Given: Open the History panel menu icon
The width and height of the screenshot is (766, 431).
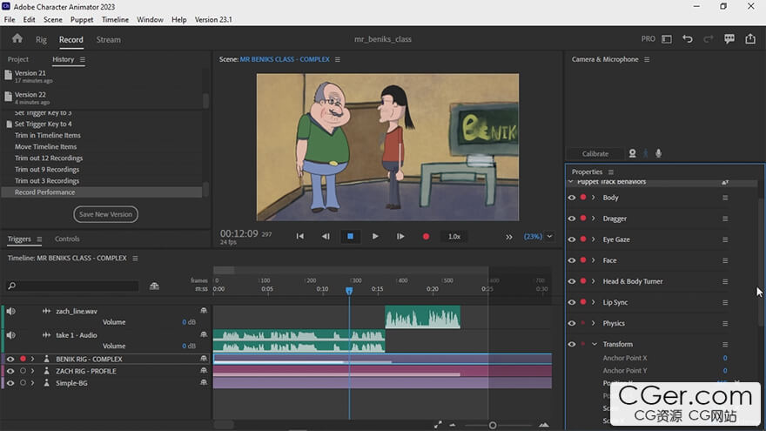Looking at the screenshot, I should [82, 59].
